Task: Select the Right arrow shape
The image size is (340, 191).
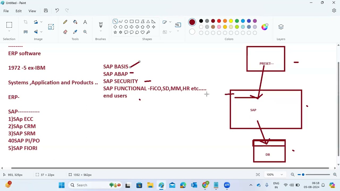Action: click(x=131, y=27)
